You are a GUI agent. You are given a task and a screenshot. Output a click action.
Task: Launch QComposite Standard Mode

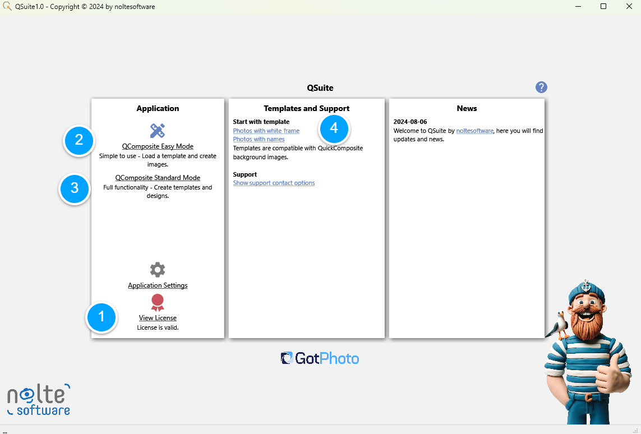tap(158, 178)
